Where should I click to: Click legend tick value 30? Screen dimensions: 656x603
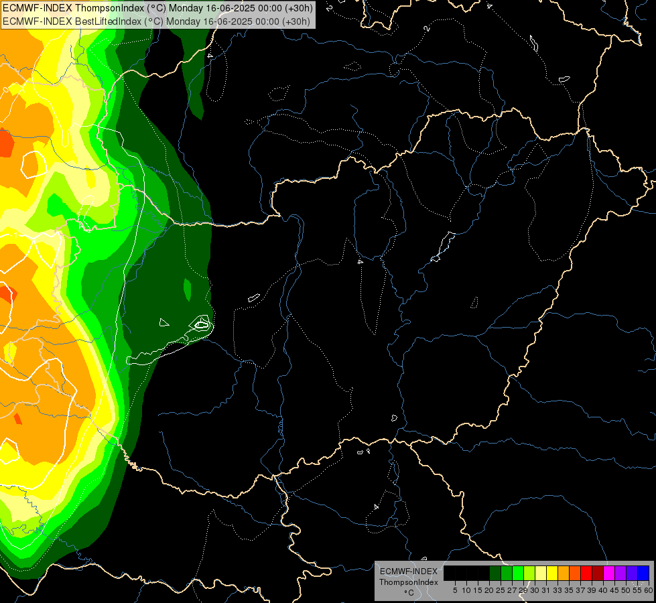point(535,590)
